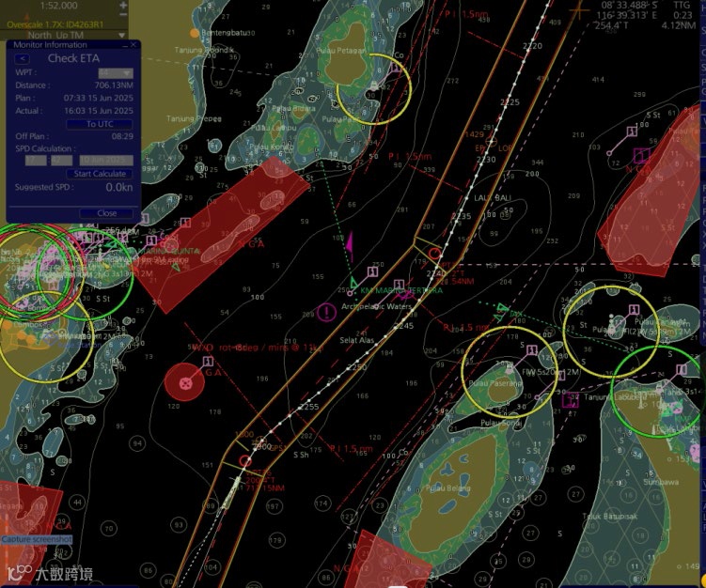
Task: Click the orange Bentengbatu circle marker
Action: [x=195, y=33]
